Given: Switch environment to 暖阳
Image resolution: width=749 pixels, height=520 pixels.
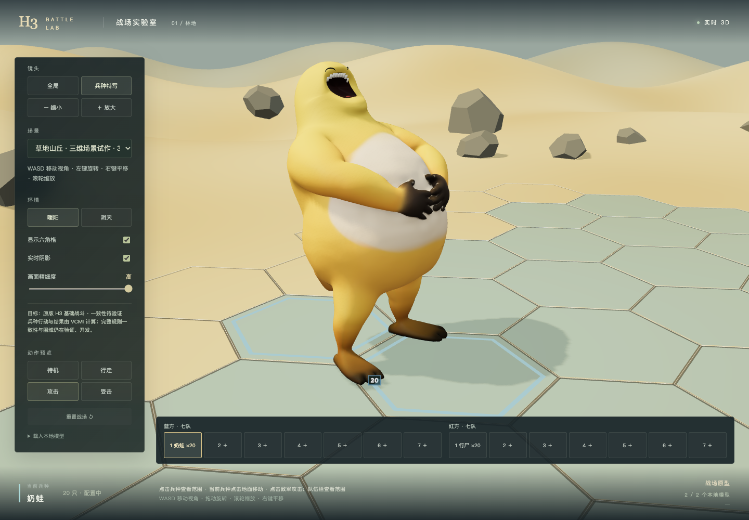Looking at the screenshot, I should click(x=53, y=217).
